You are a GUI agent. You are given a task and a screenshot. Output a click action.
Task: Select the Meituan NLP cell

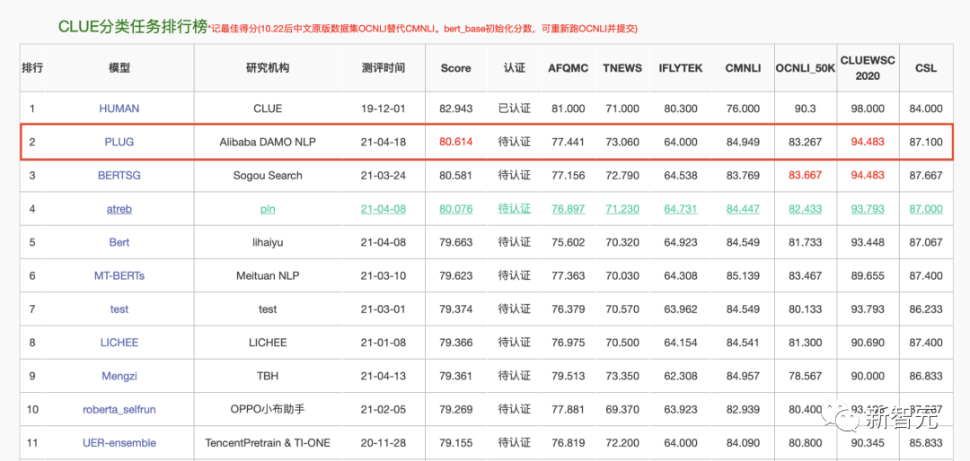pos(268,275)
